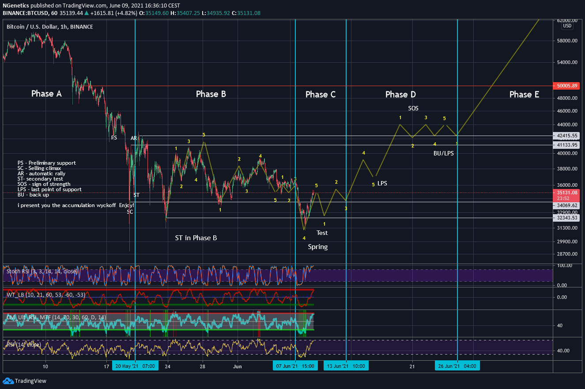Select the Phase C label
The image size is (585, 389).
pyautogui.click(x=321, y=94)
